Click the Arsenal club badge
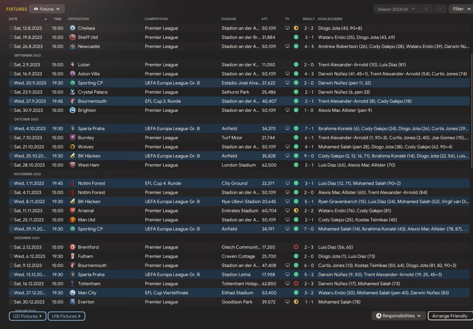 tap(72, 211)
